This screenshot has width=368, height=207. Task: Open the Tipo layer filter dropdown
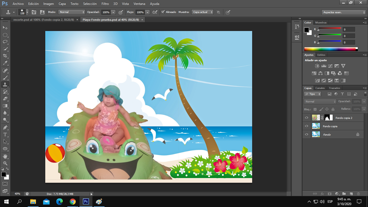click(313, 94)
